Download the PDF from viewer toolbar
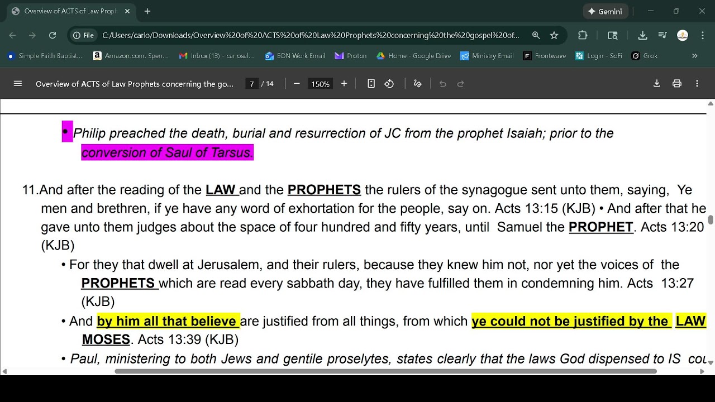The image size is (715, 402). coord(657,84)
